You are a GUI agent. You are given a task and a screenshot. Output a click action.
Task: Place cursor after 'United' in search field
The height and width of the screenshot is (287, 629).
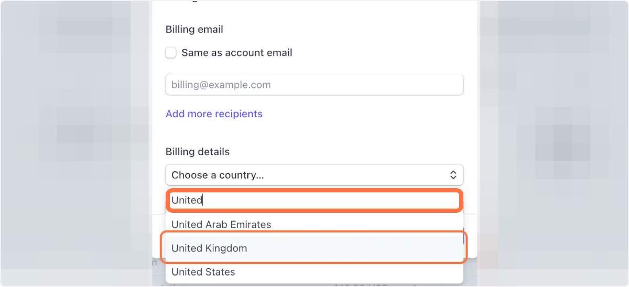point(203,200)
